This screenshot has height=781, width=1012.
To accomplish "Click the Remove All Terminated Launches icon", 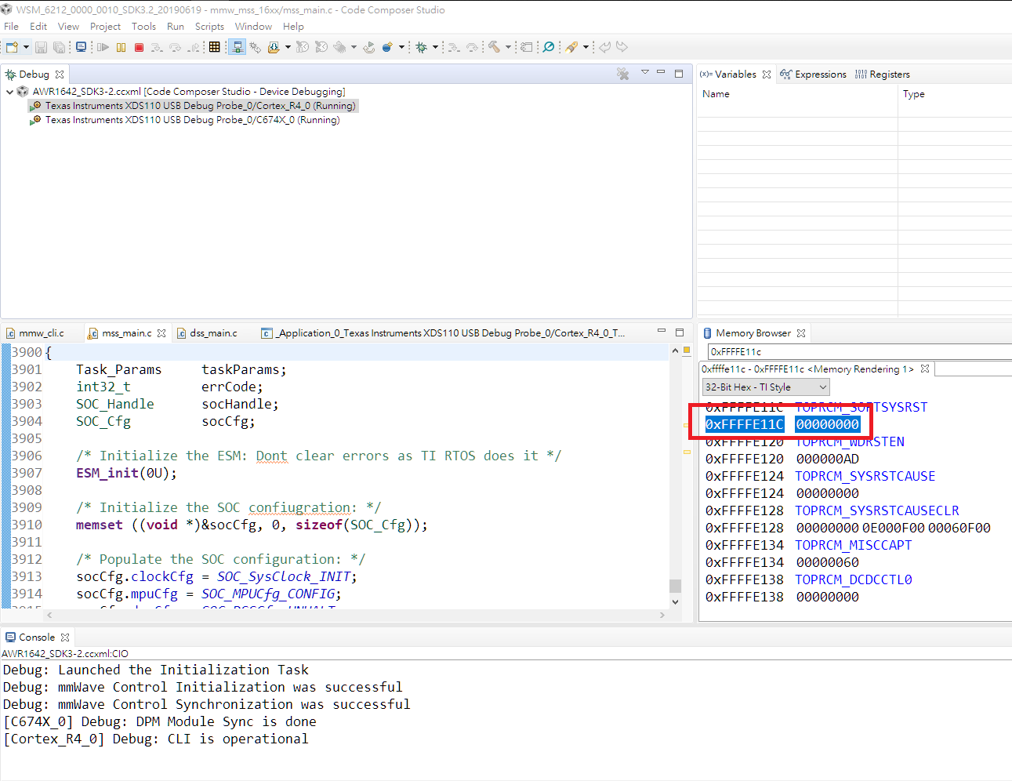I will pos(622,74).
